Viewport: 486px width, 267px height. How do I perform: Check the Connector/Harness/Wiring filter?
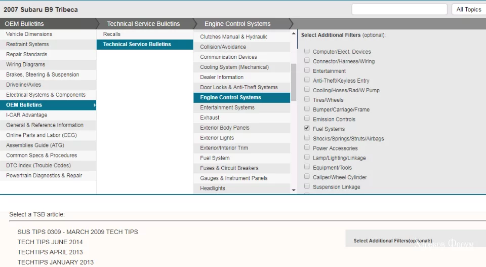click(x=307, y=60)
